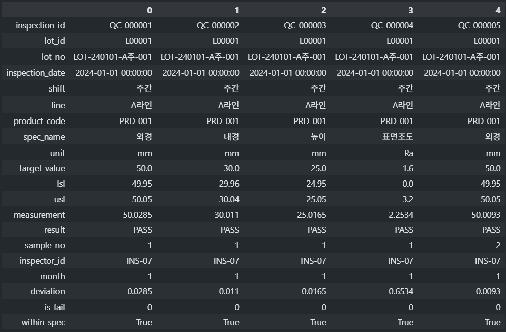Image resolution: width=506 pixels, height=332 pixels.
Task: Select the 높이 cell in spec_name row
Action: click(x=318, y=137)
